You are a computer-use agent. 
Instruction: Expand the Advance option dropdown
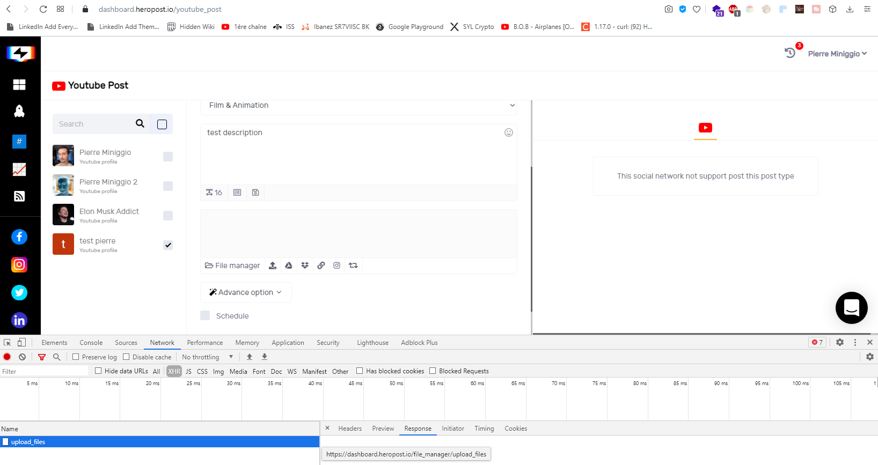246,292
